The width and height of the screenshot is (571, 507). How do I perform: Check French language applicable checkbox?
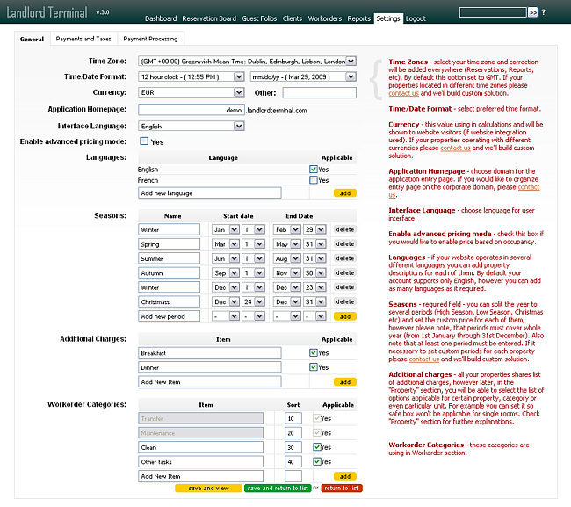(x=314, y=180)
